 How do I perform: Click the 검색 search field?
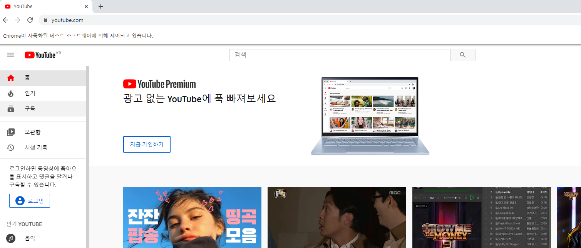coord(340,55)
